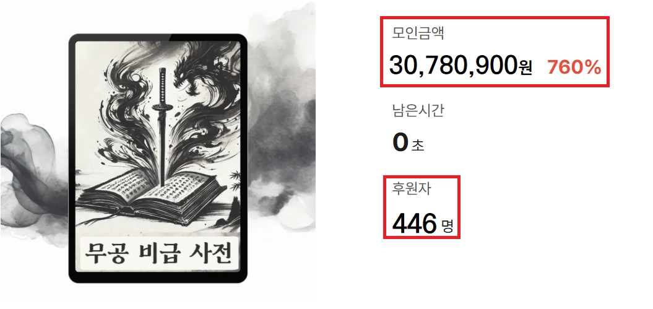Click the 초 seconds unit text
653x309 pixels.
pyautogui.click(x=418, y=146)
